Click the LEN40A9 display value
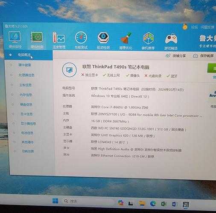Image resolution: width=216 pixels, height=213 pixels. [109, 142]
